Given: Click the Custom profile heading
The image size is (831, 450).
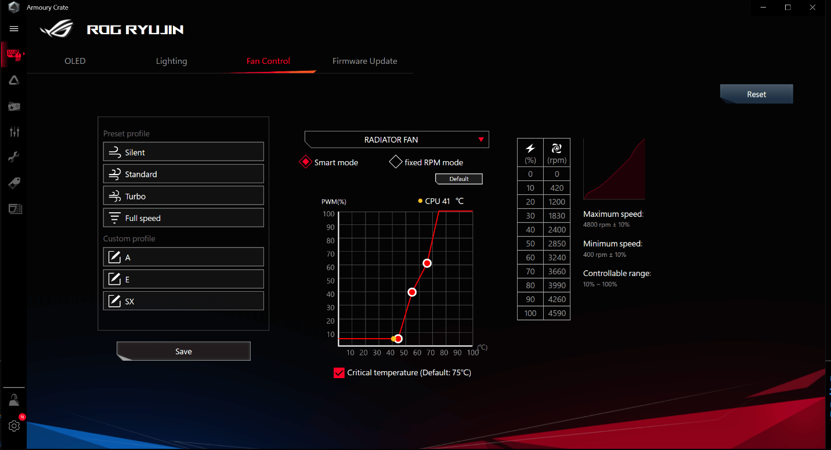Looking at the screenshot, I should click(129, 238).
